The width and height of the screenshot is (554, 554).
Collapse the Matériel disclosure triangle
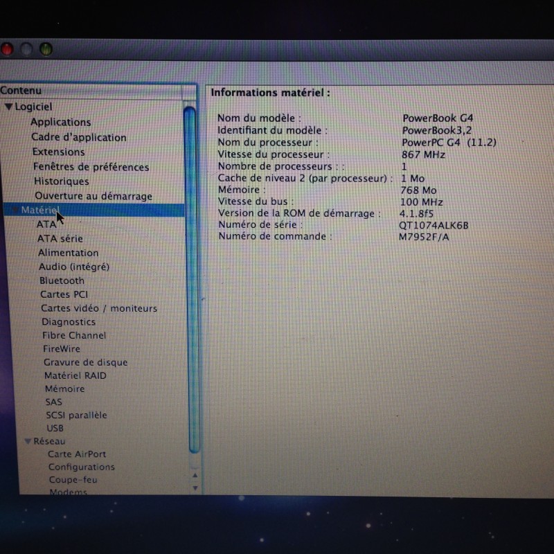(x=15, y=211)
